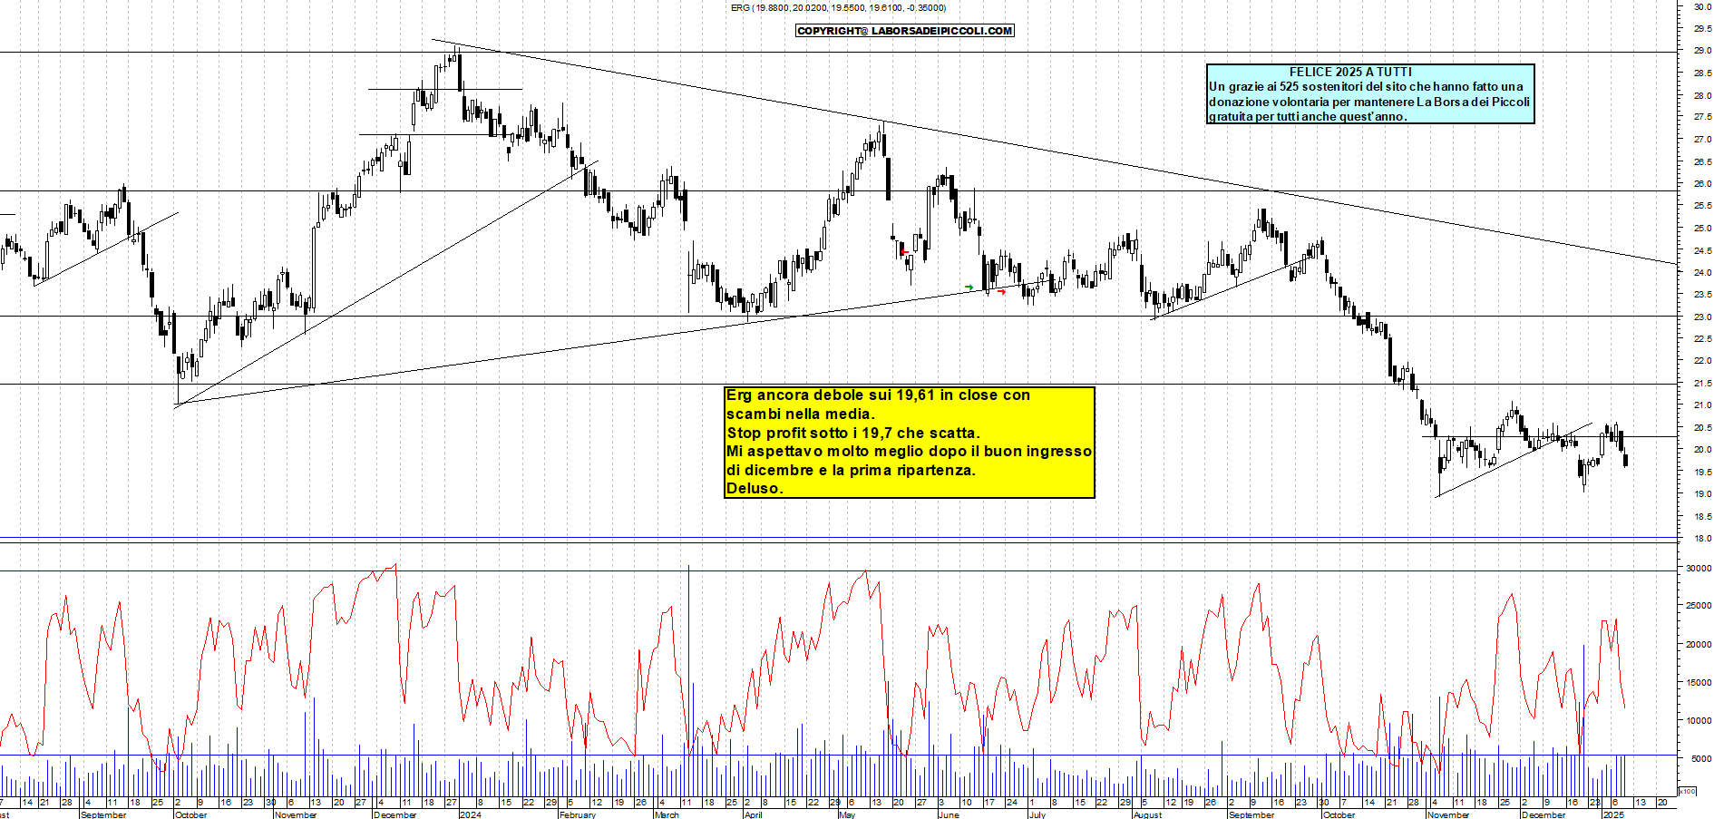Click the 20.5 price axis label

click(1702, 427)
